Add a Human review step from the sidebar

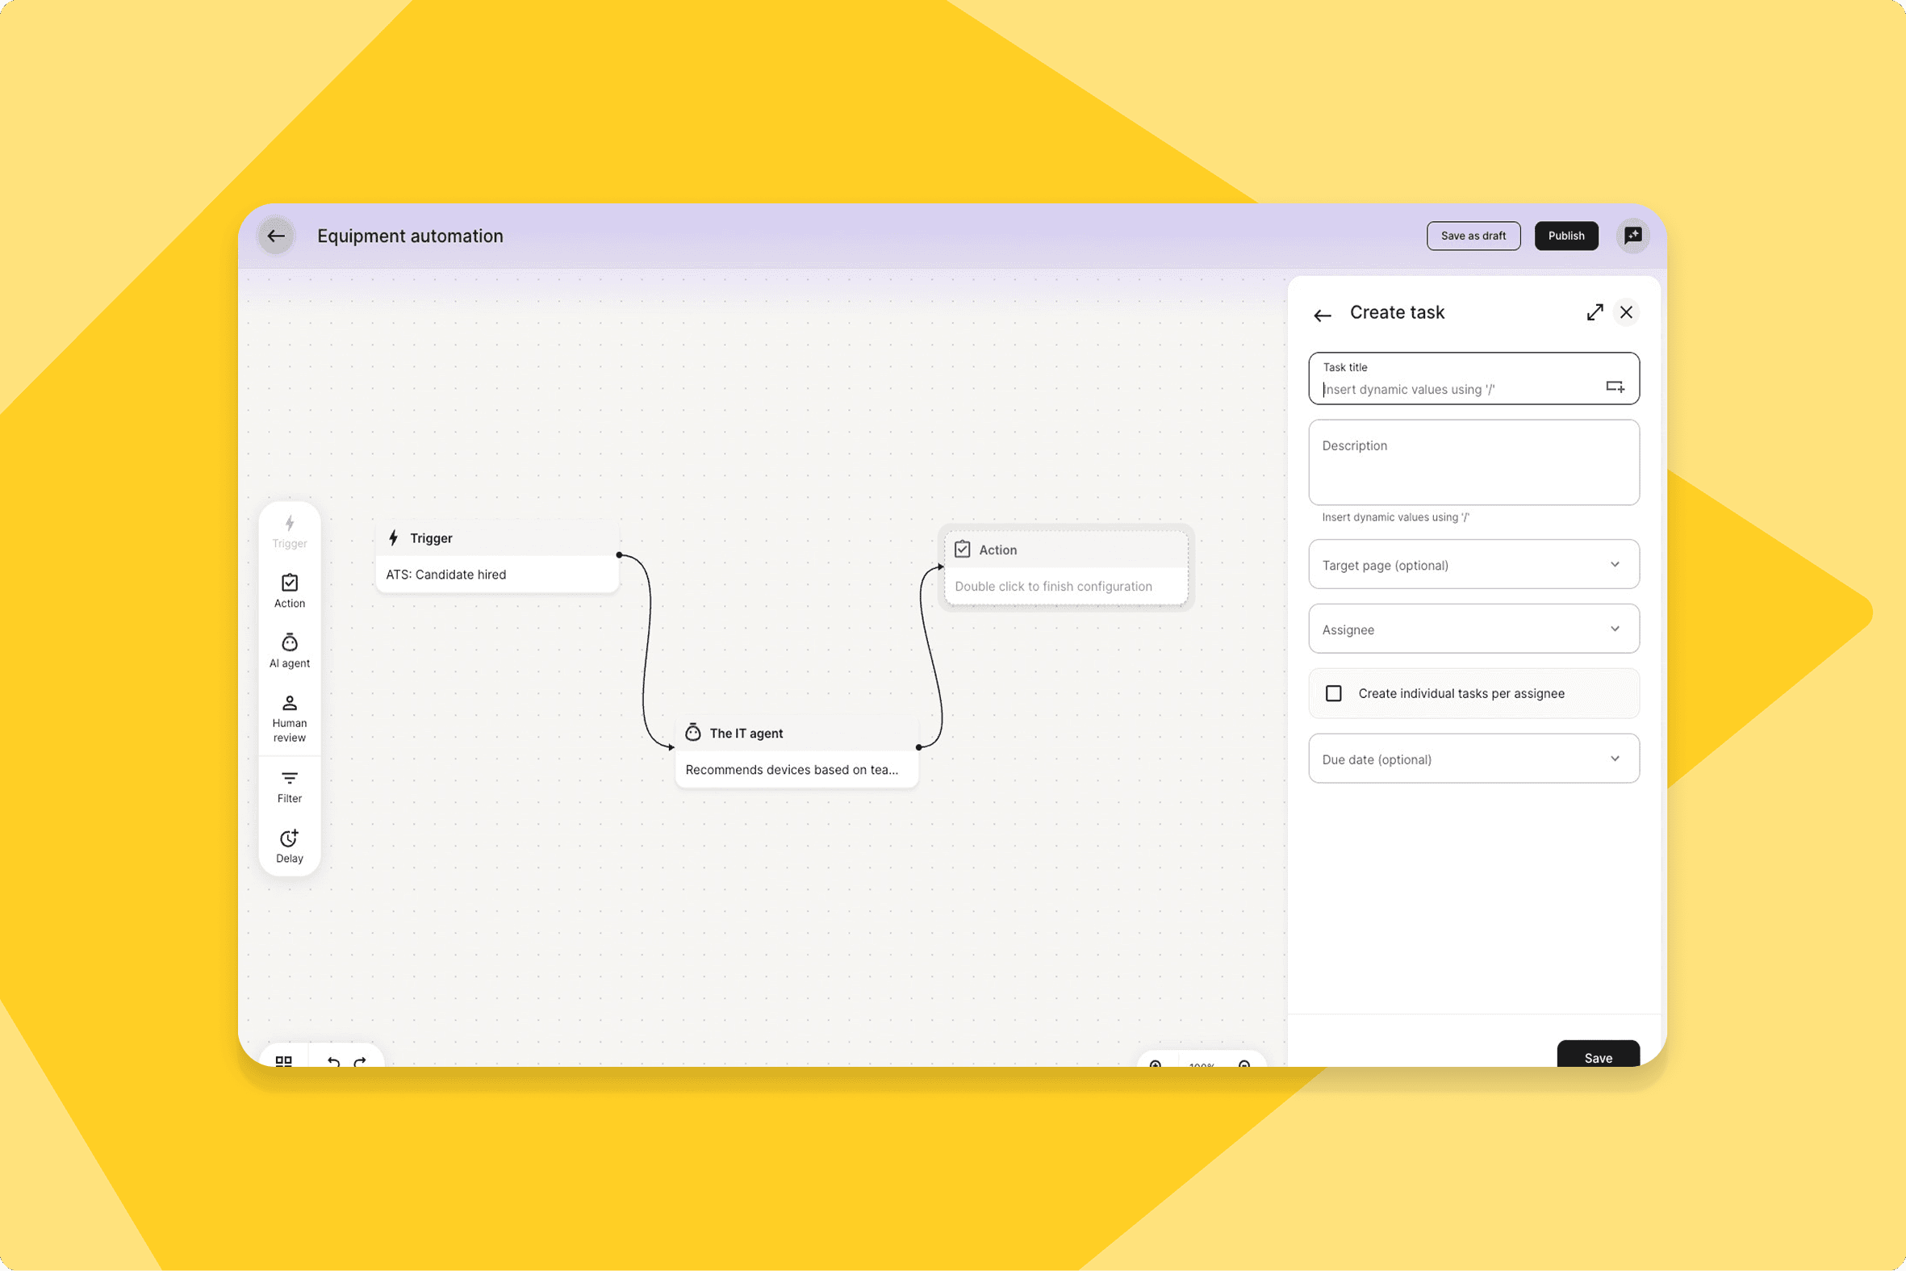pos(290,718)
